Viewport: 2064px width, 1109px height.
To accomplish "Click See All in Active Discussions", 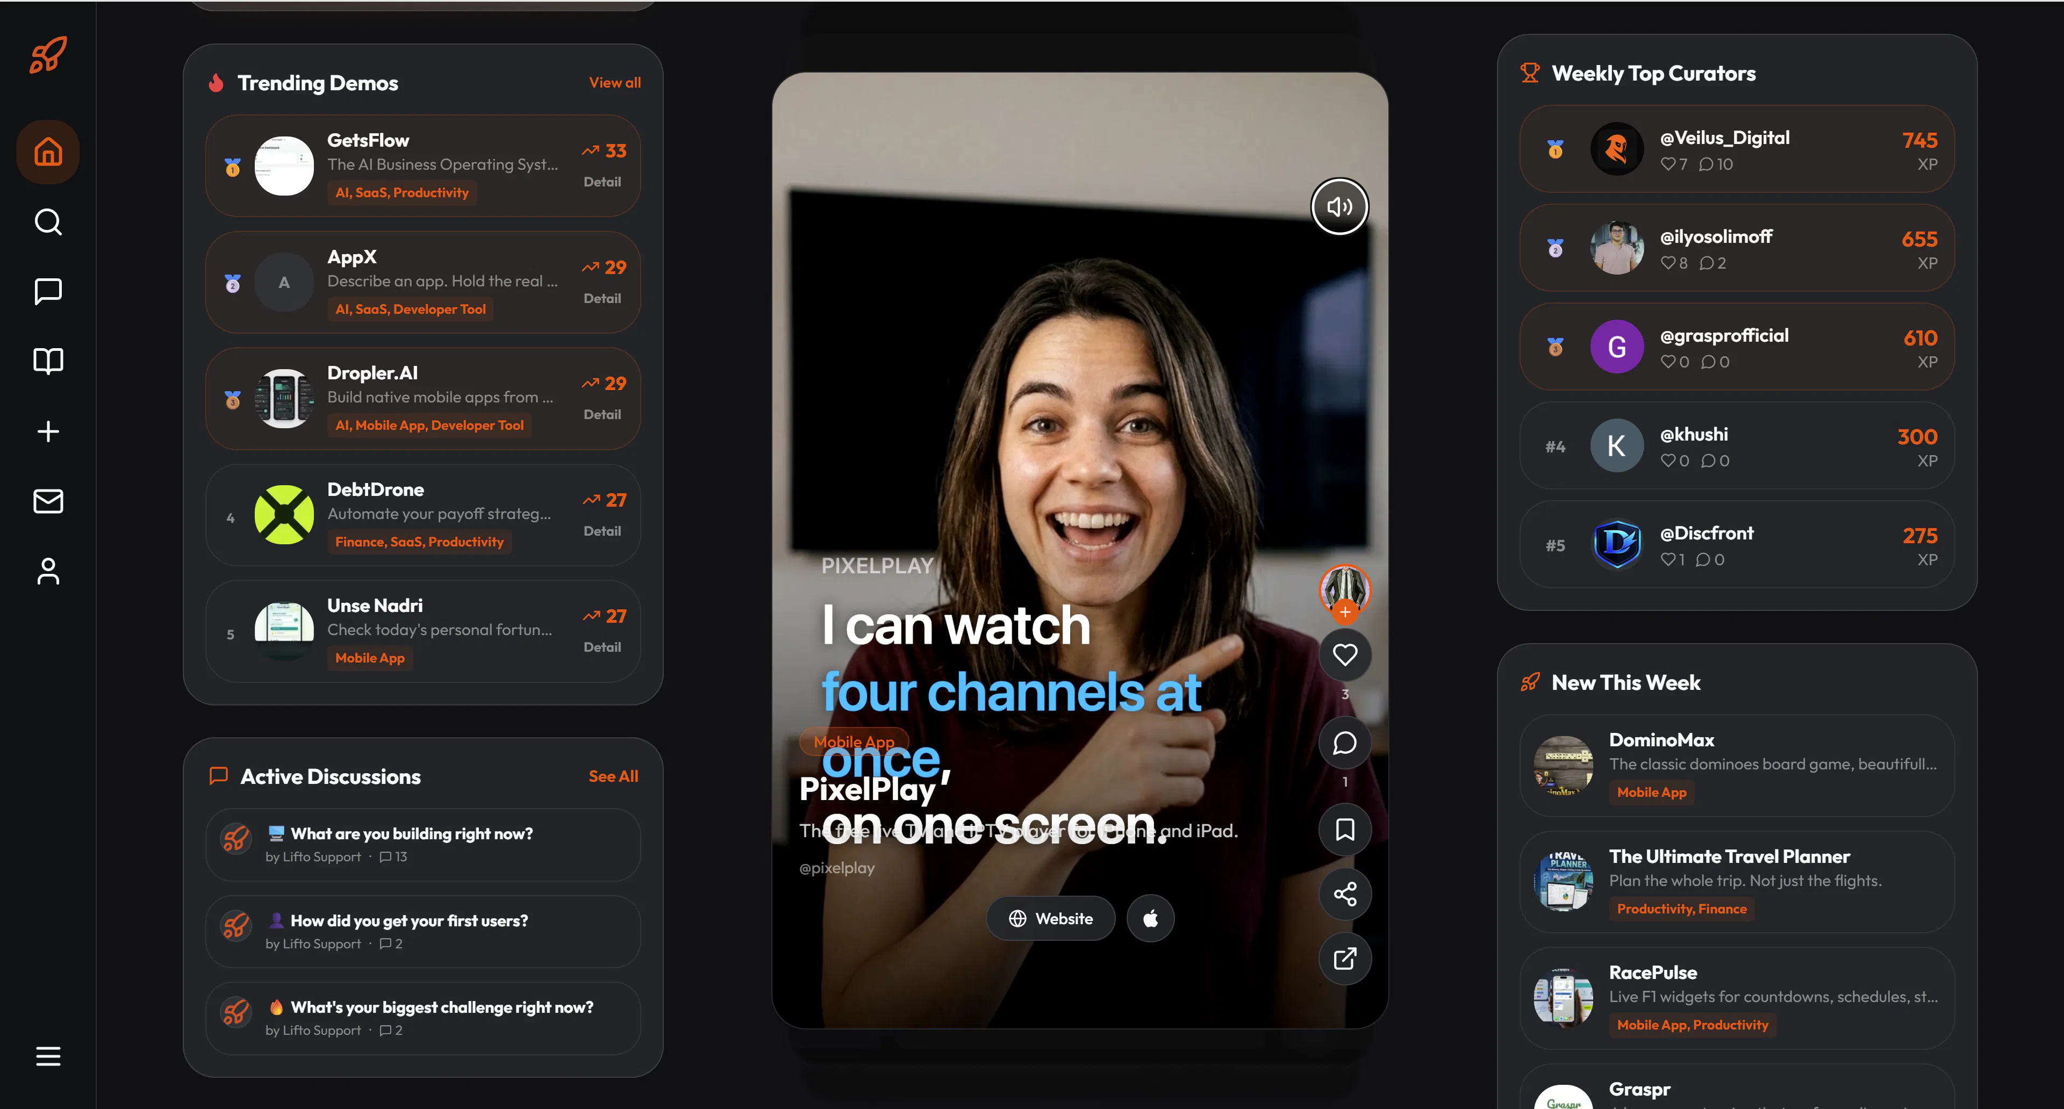I will tap(613, 776).
